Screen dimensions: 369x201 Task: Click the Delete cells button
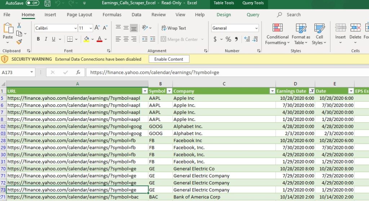(355, 34)
